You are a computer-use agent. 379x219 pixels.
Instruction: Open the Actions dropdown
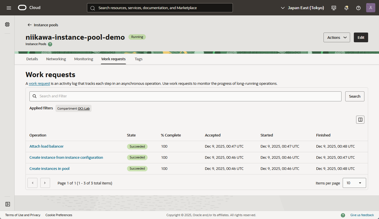coord(337,37)
